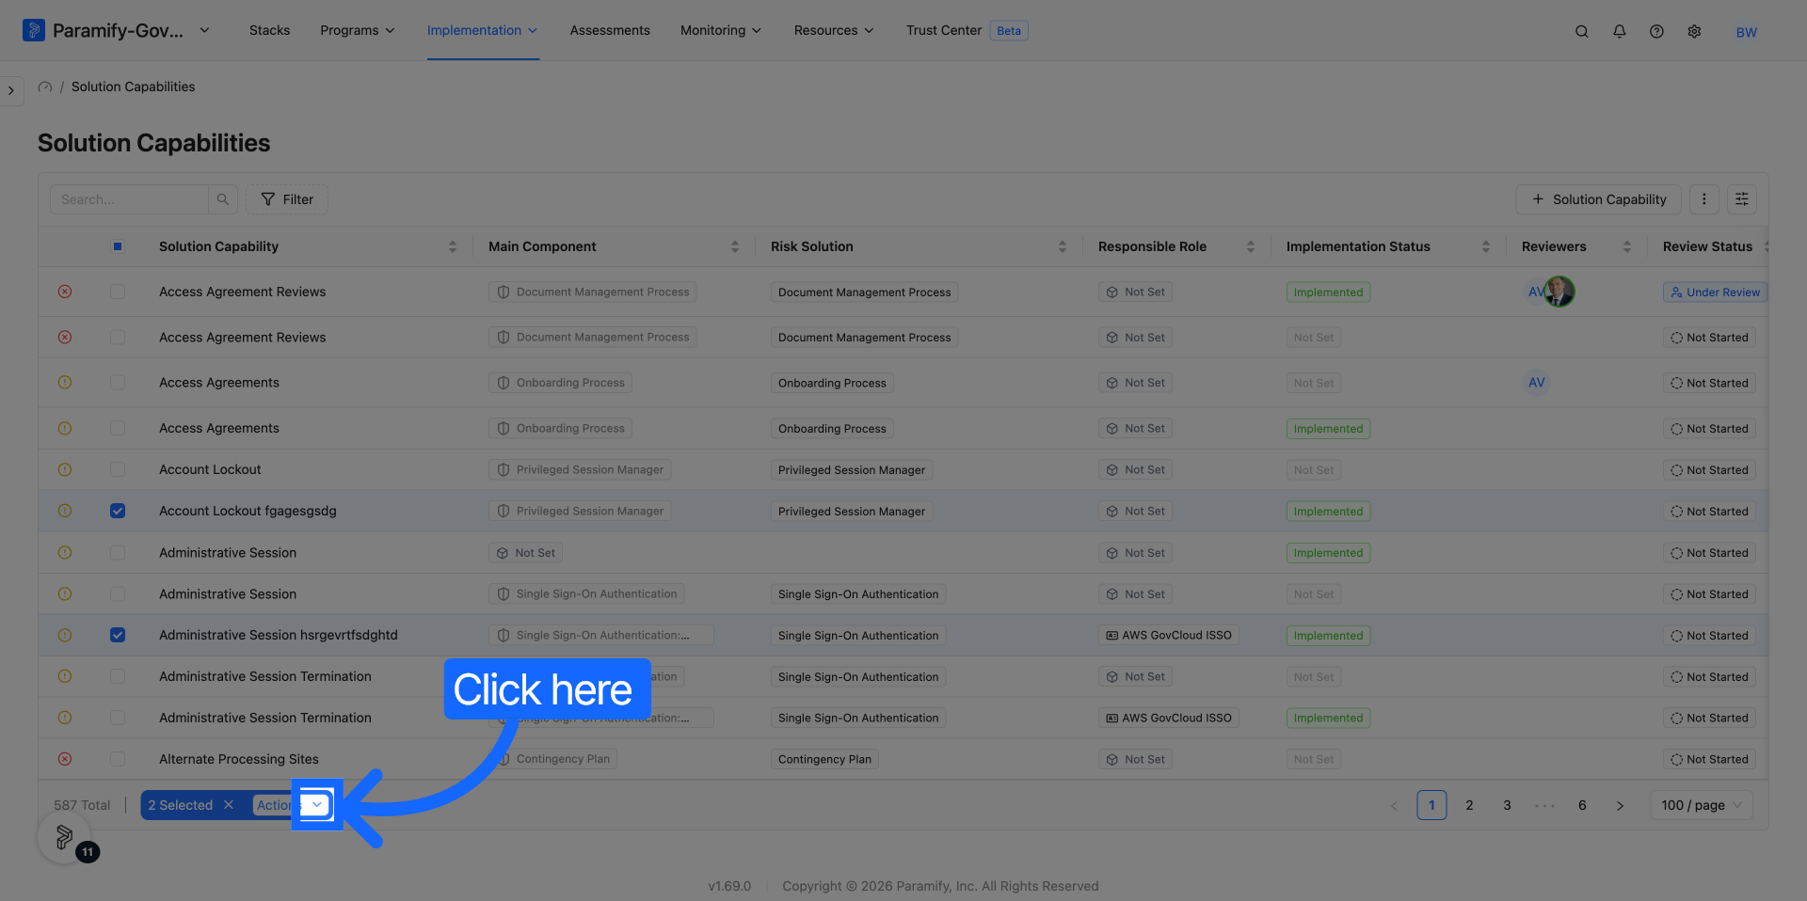Open the BW user avatar menu
This screenshot has width=1807, height=901.
(x=1747, y=32)
